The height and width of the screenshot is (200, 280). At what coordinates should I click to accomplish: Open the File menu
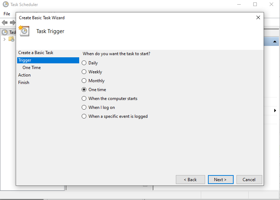coord(7,14)
